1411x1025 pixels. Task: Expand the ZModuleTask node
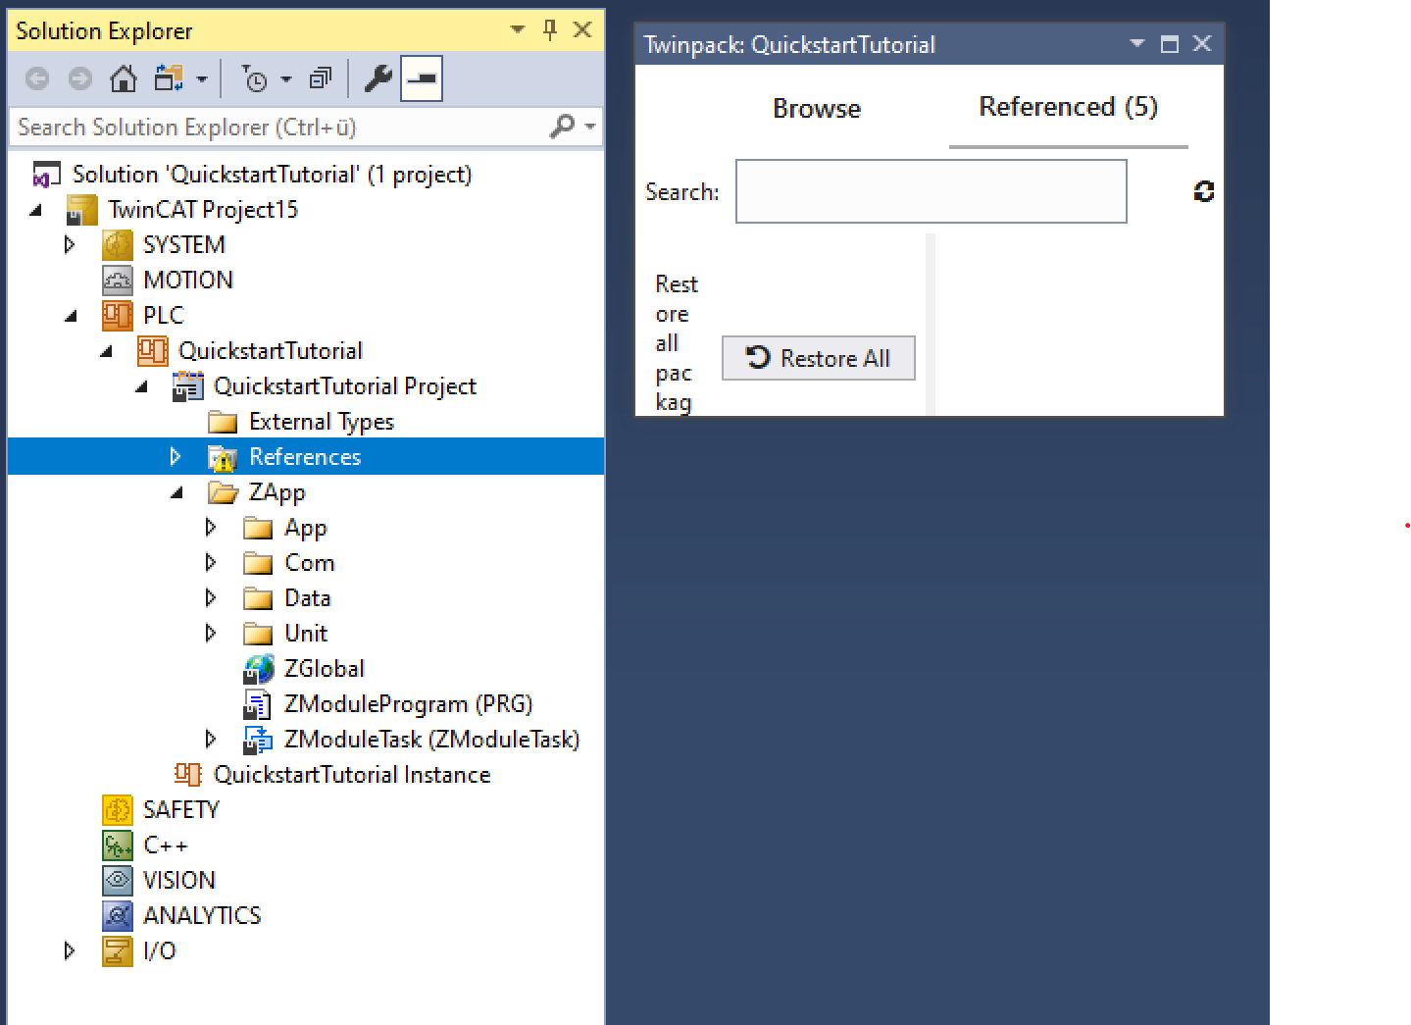[x=211, y=739]
